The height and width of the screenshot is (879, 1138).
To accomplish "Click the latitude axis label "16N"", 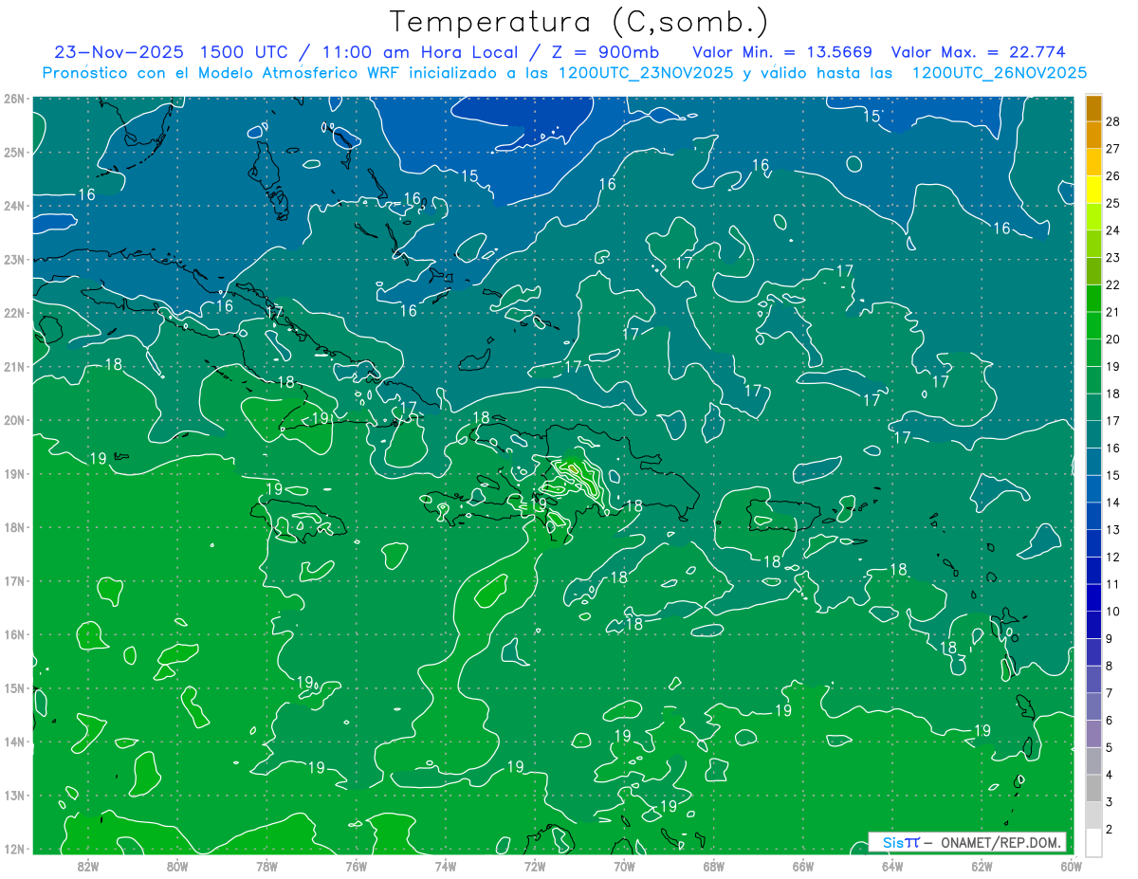I will 14,634.
